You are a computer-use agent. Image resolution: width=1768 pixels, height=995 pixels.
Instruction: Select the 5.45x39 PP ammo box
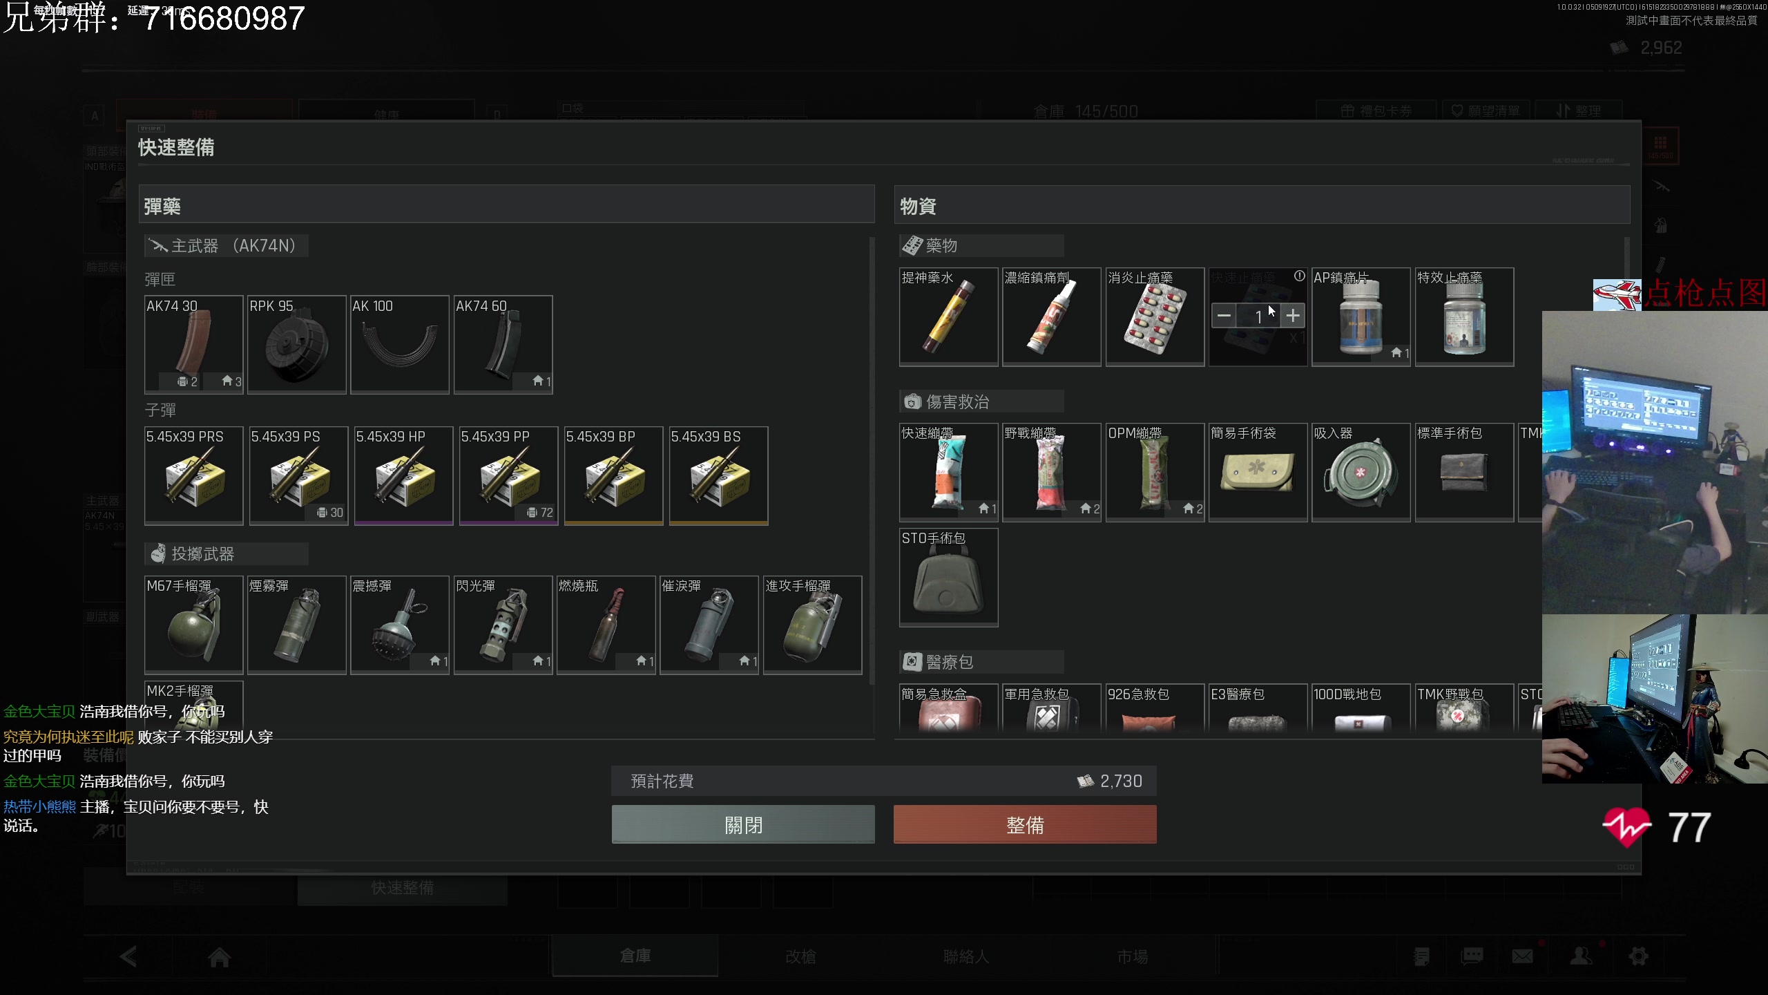[508, 475]
